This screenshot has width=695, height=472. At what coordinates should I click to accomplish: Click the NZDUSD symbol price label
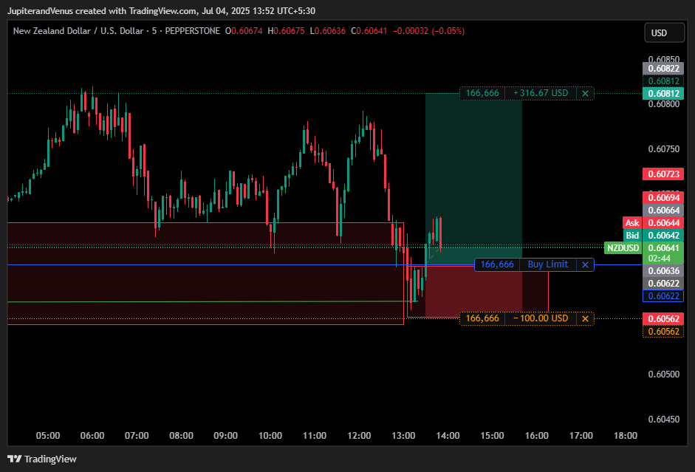pos(623,247)
